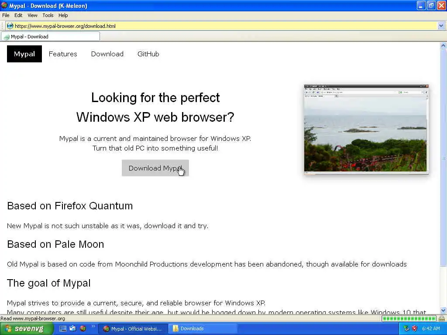Image resolution: width=447 pixels, height=335 pixels.
Task: Open the sevenvg Start button
Action: pyautogui.click(x=26, y=328)
